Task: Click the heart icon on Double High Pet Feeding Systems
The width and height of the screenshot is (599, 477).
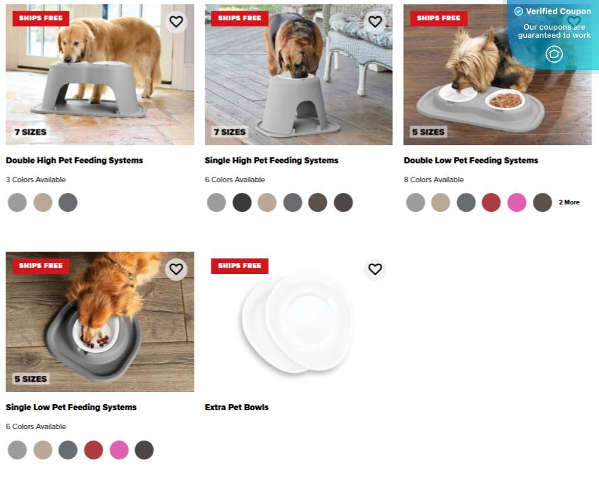Action: point(176,22)
